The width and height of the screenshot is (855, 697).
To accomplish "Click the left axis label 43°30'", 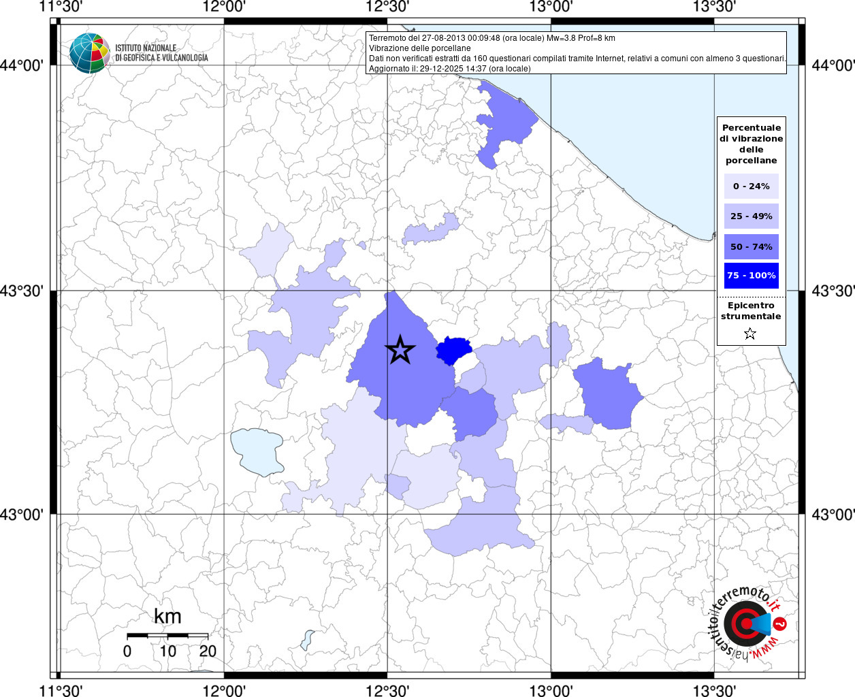I will click(x=22, y=291).
